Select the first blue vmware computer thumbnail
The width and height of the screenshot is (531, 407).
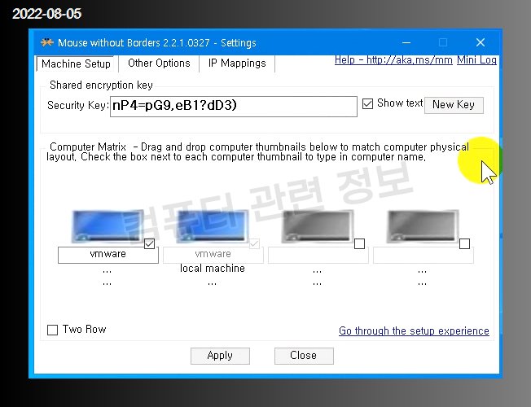click(x=108, y=226)
